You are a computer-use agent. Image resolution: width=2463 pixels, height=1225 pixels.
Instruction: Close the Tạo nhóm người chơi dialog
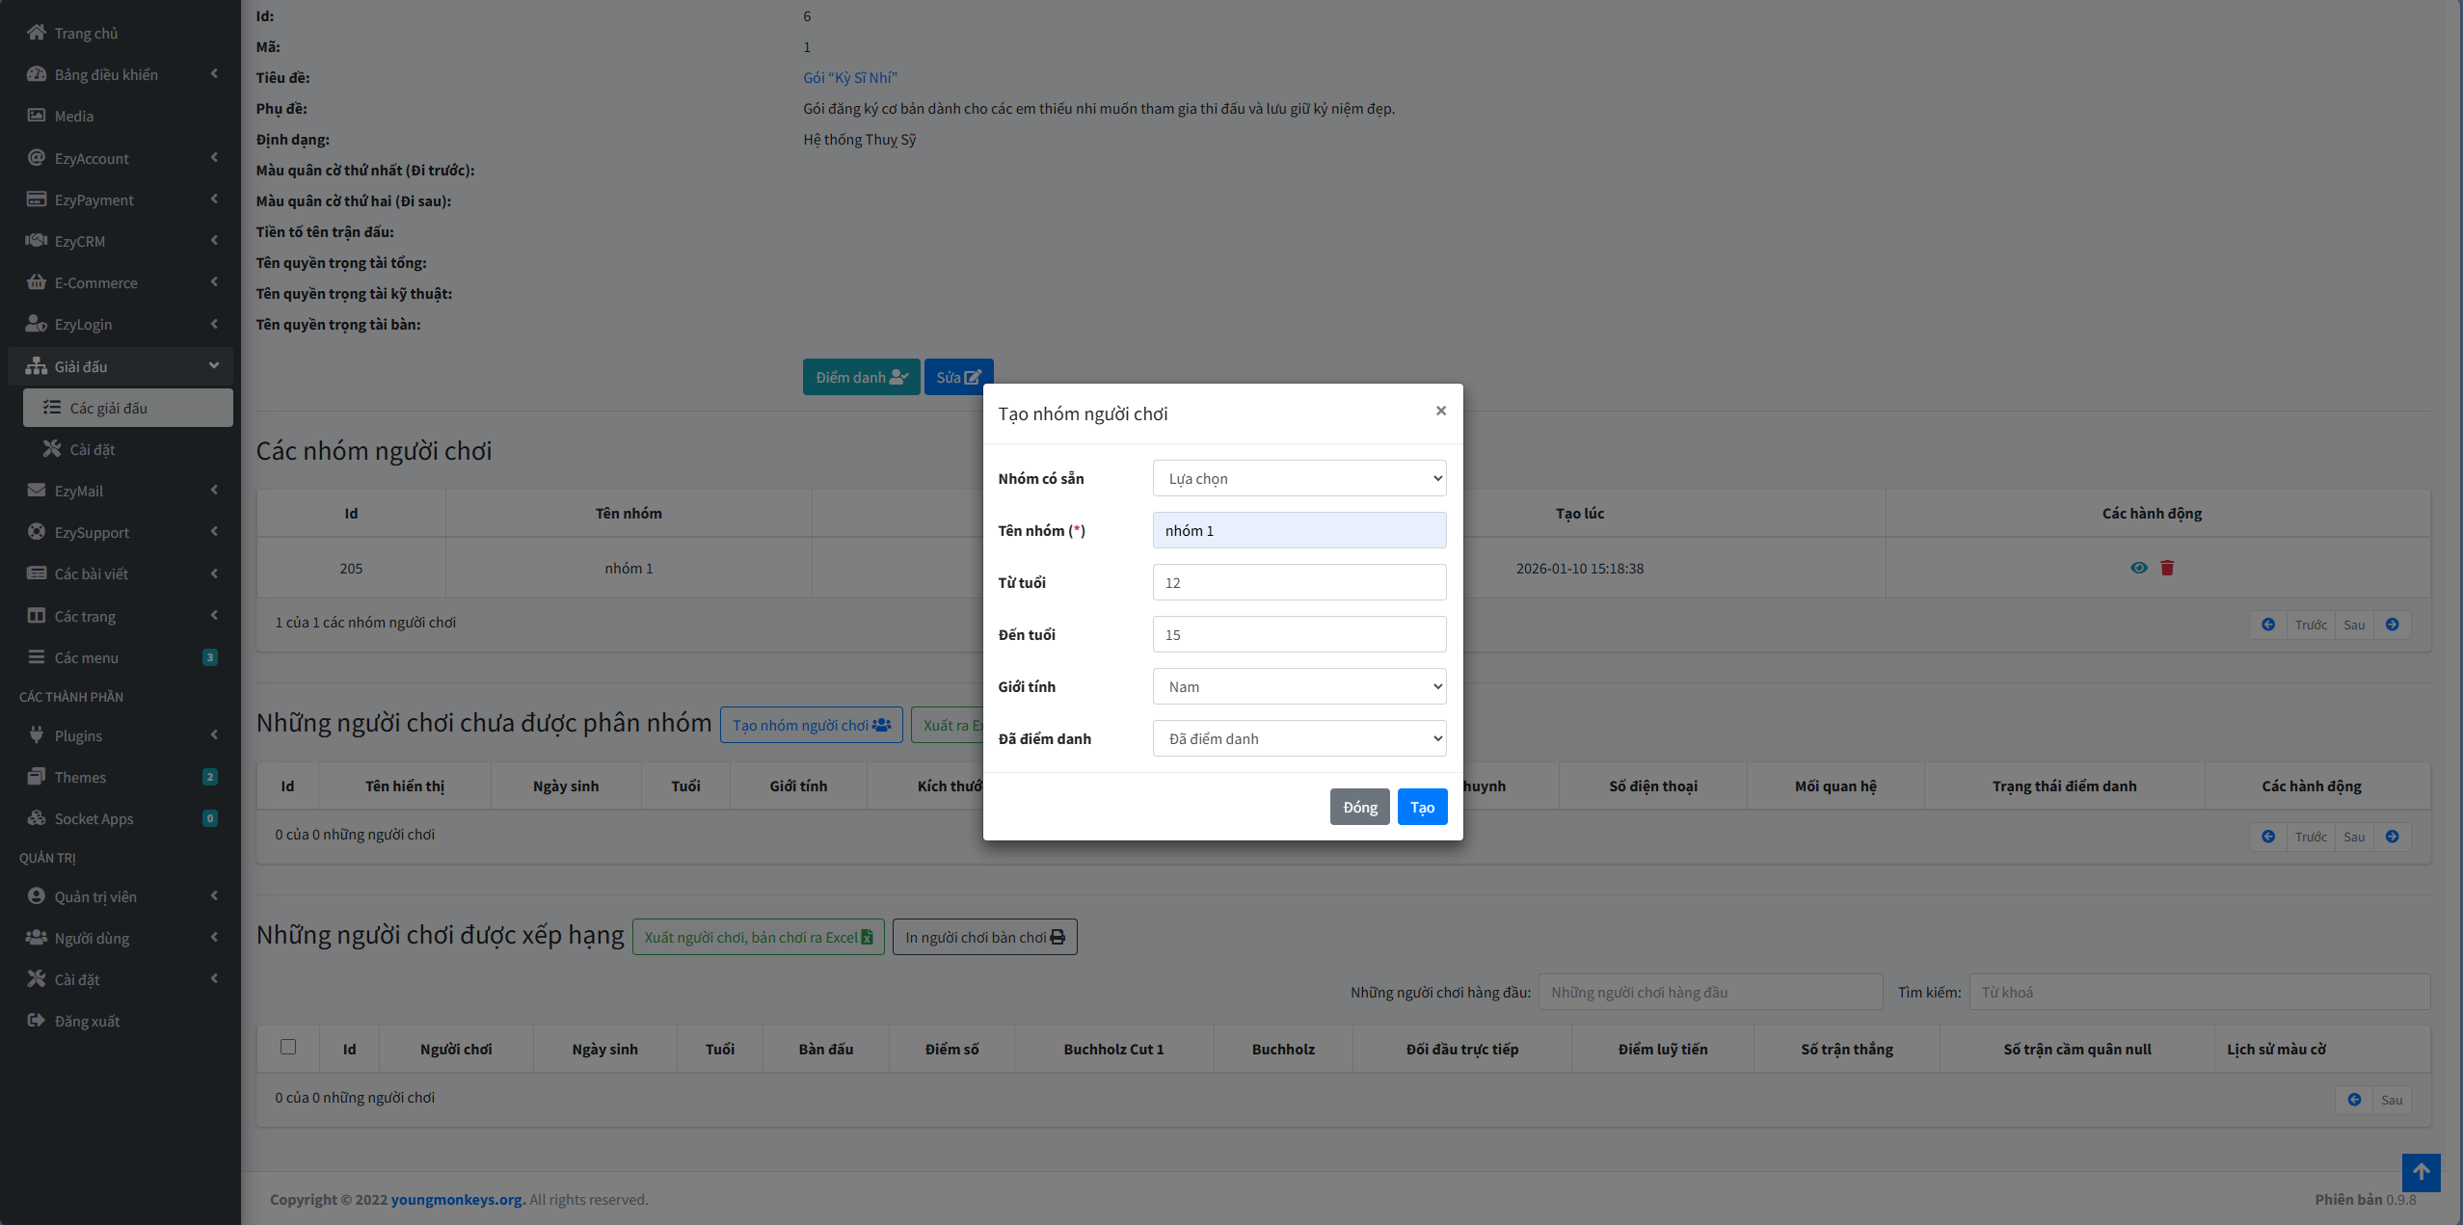[x=1440, y=411]
